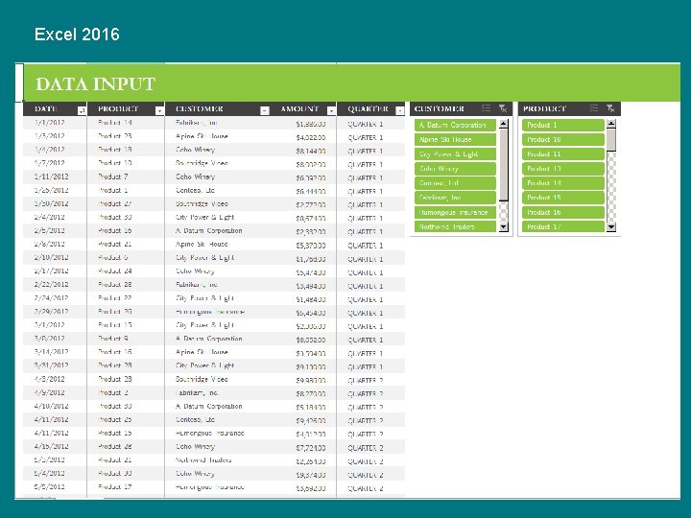Select the Product 27 table cell
The height and width of the screenshot is (518, 691).
coord(126,204)
